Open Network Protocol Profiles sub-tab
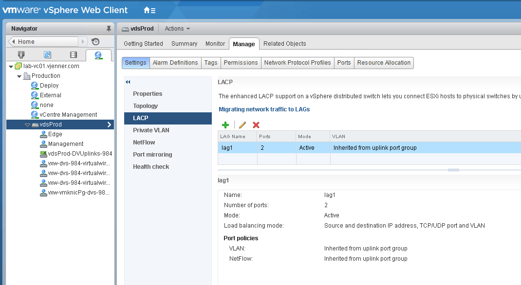Screen dimensions: 521x285 coord(298,63)
